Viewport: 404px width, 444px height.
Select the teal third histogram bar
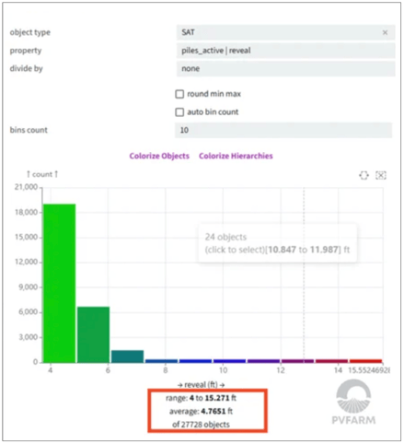pos(127,356)
